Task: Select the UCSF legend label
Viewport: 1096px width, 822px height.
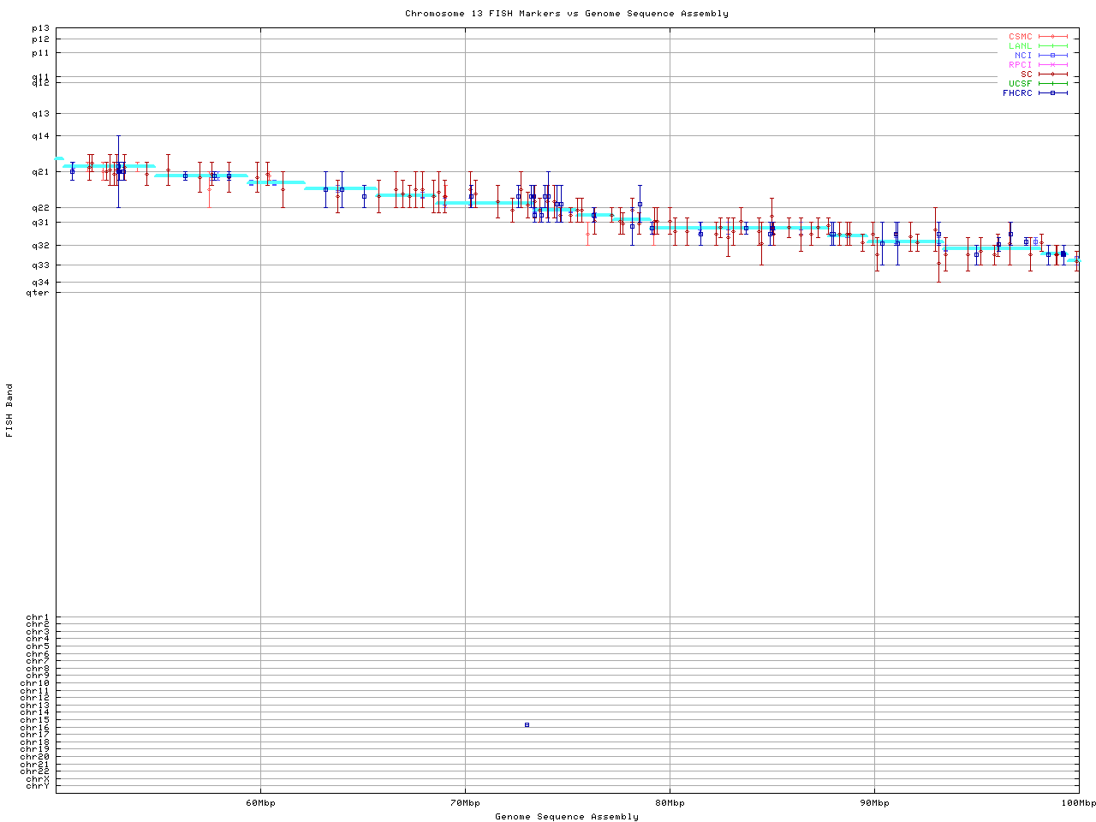Action: coord(1020,83)
